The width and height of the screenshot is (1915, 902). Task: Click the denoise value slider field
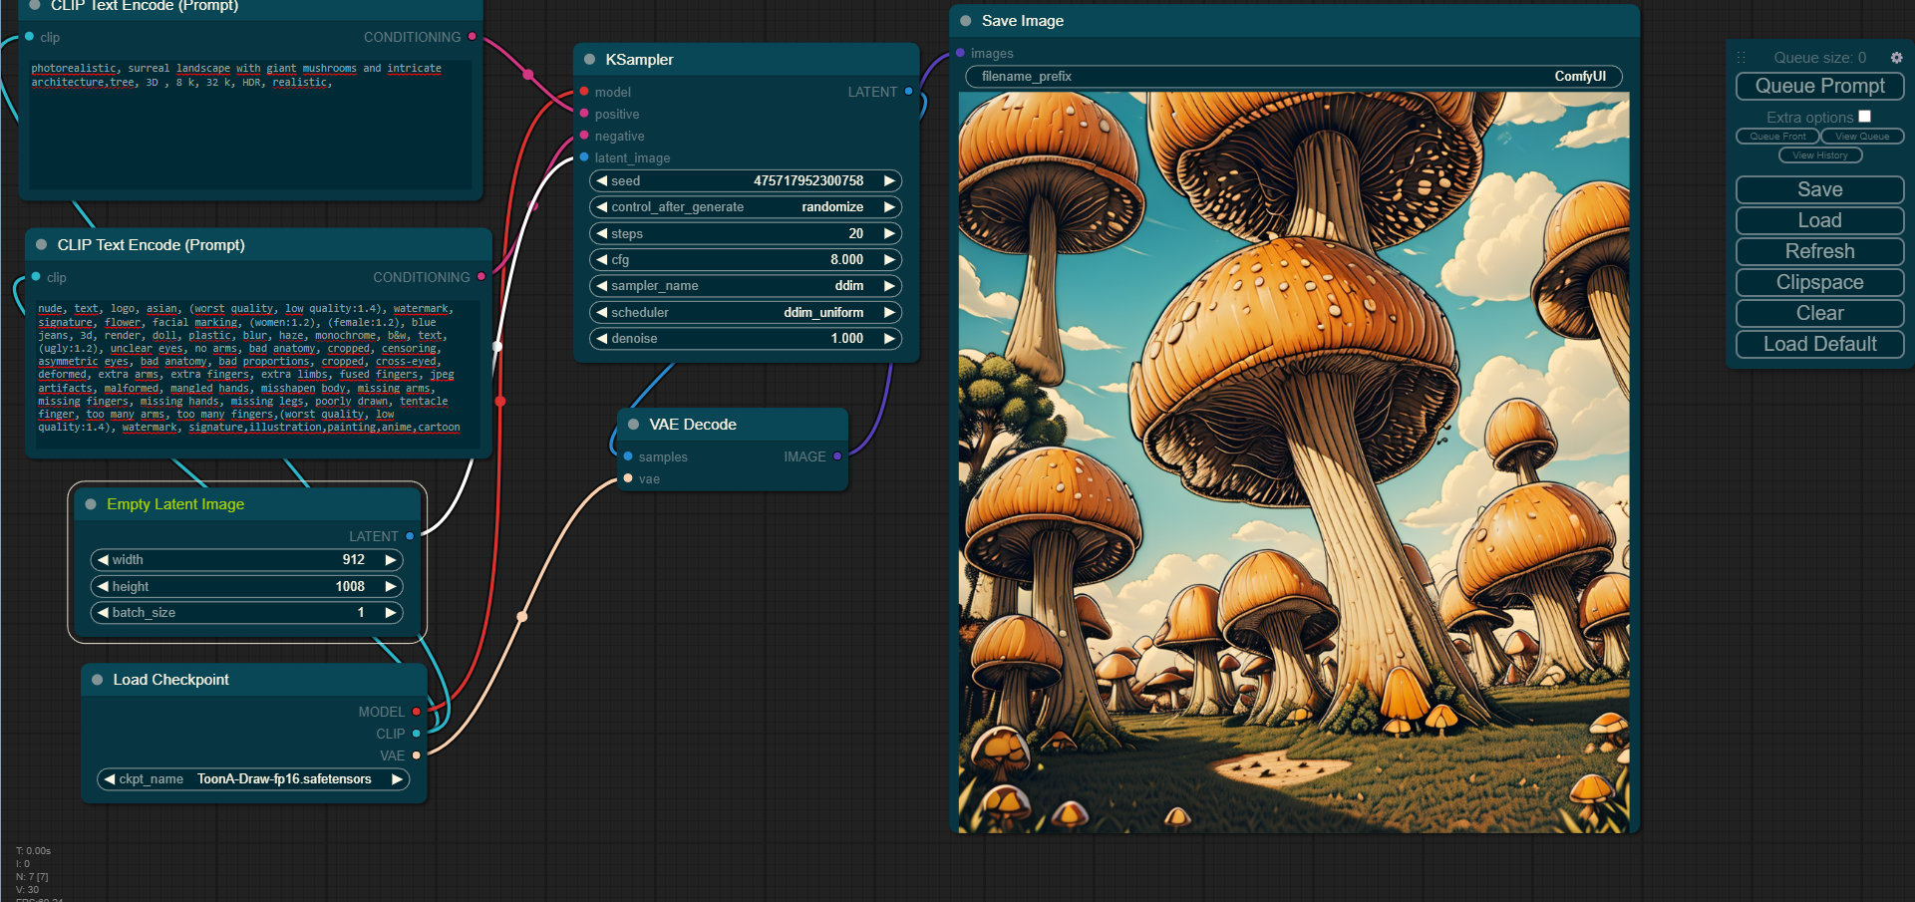pyautogui.click(x=745, y=339)
